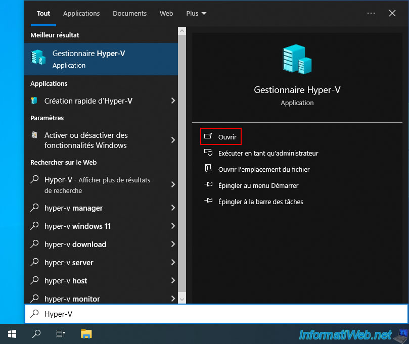This screenshot has width=409, height=344.
Task: Click the Hyper-V Manager icon in best result
Action: (38, 58)
